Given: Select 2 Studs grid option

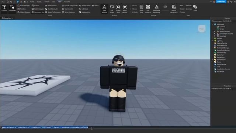Looking at the screenshot, I should point(133,6).
